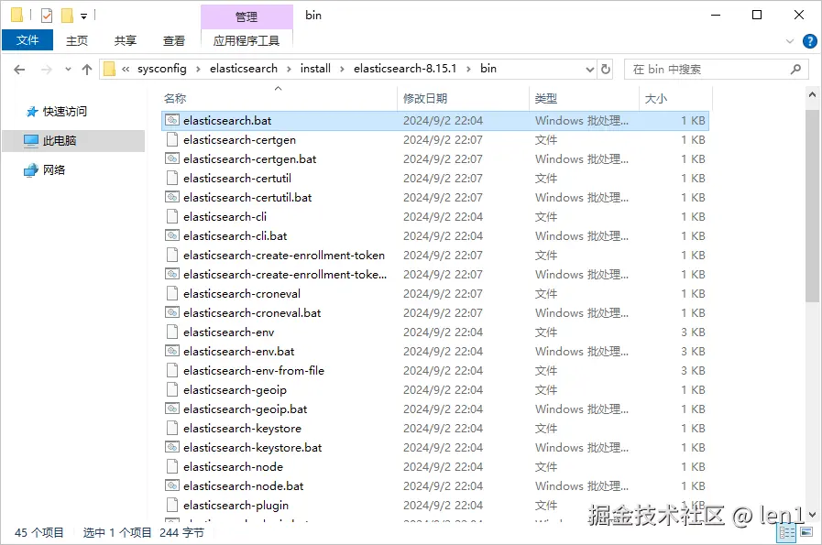Navigate to install in the breadcrumb

click(x=315, y=69)
